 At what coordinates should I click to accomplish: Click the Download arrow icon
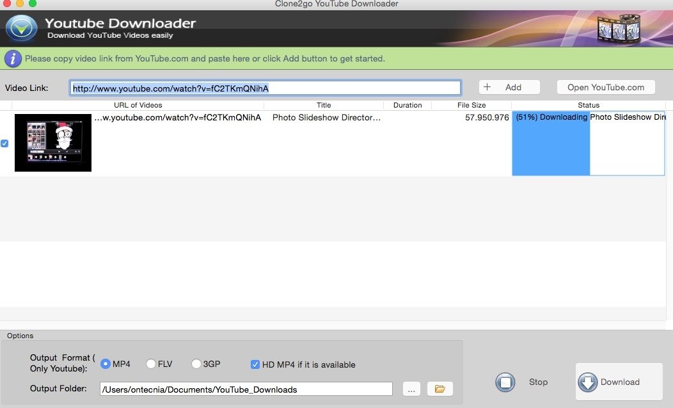[x=587, y=382]
